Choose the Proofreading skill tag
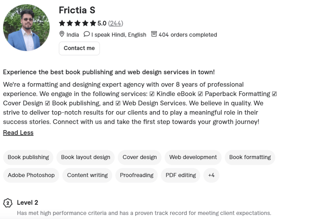The image size is (311, 219). 137,175
